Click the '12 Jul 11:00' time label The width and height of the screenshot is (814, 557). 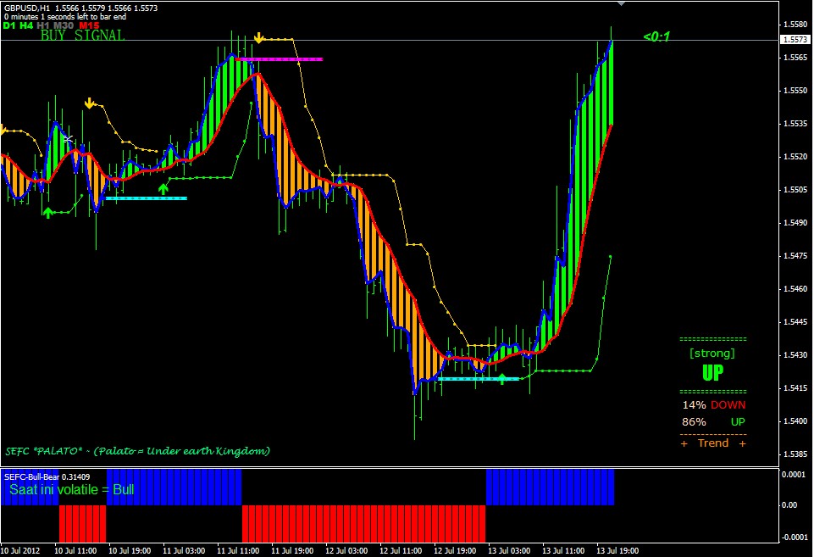click(x=401, y=550)
